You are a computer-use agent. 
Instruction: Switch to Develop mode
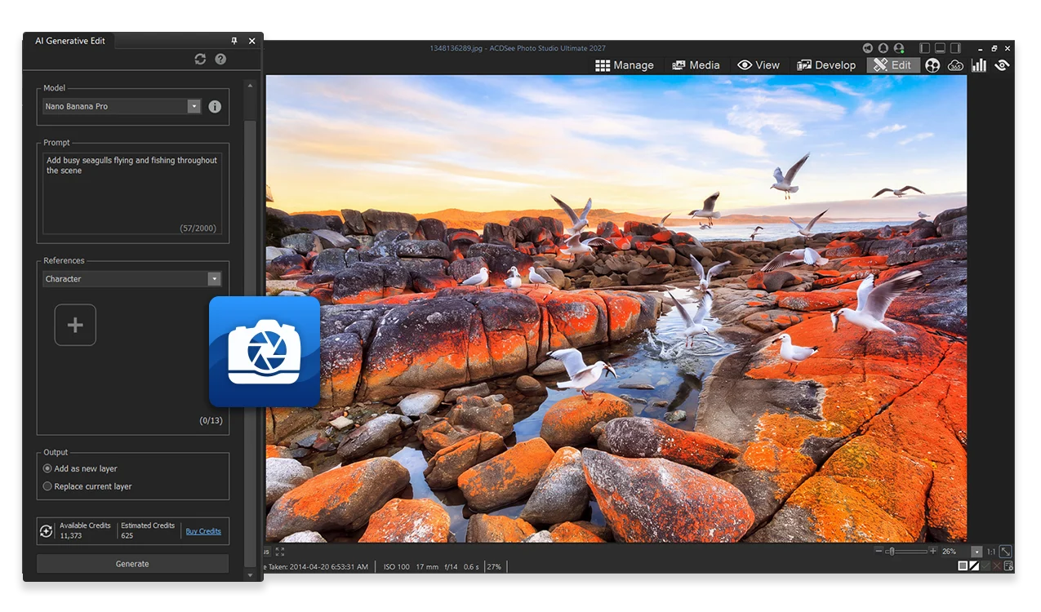(x=826, y=65)
